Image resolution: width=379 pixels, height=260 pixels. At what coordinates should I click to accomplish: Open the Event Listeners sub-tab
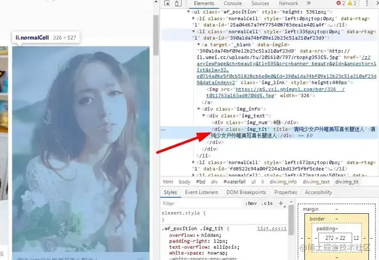click(x=201, y=192)
